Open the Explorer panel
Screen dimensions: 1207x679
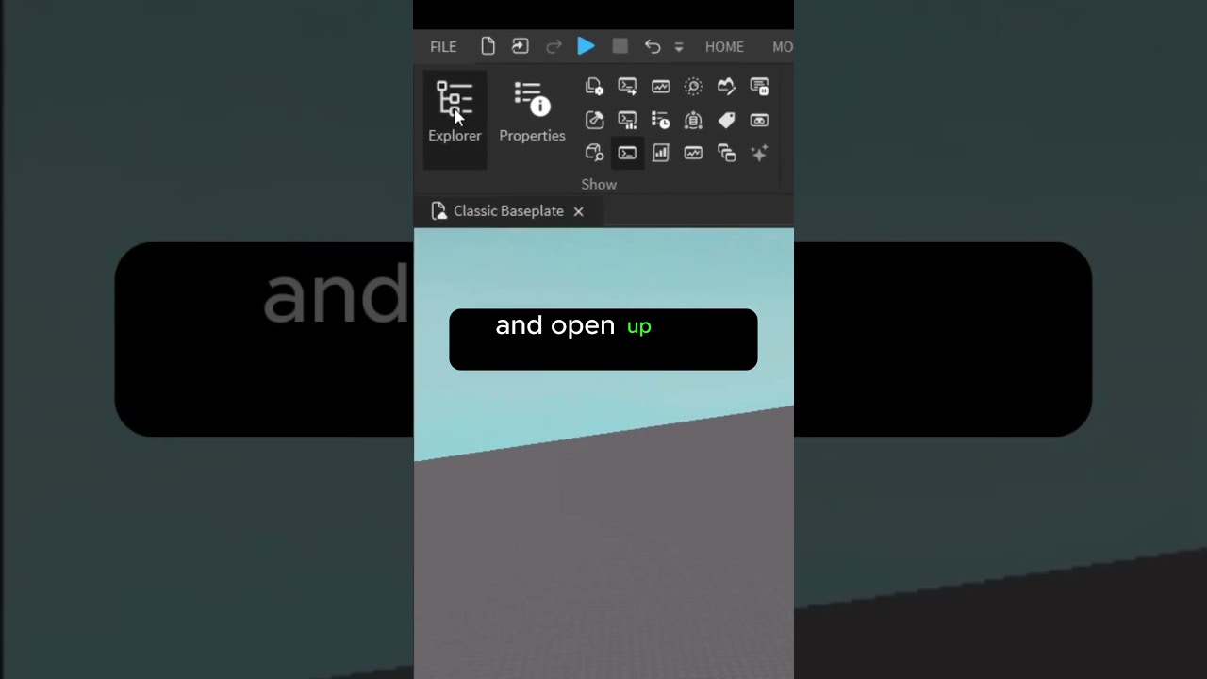[455, 120]
